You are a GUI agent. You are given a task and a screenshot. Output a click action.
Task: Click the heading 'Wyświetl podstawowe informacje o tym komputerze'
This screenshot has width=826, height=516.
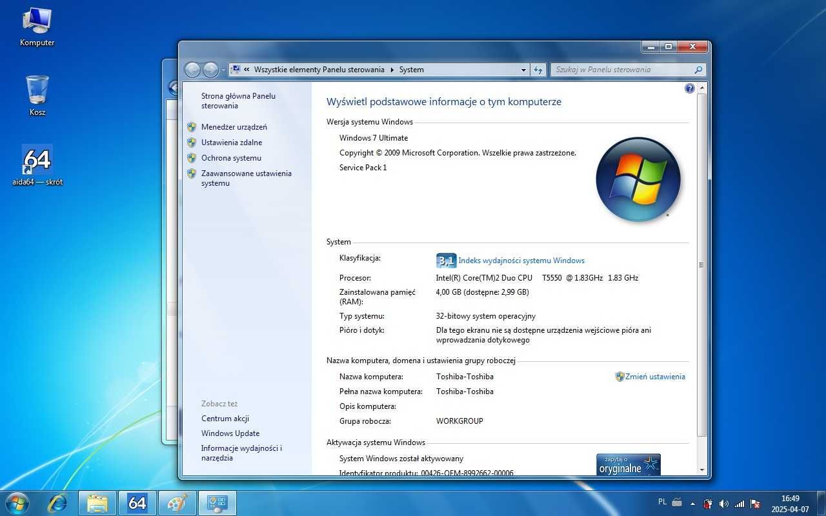tap(444, 102)
